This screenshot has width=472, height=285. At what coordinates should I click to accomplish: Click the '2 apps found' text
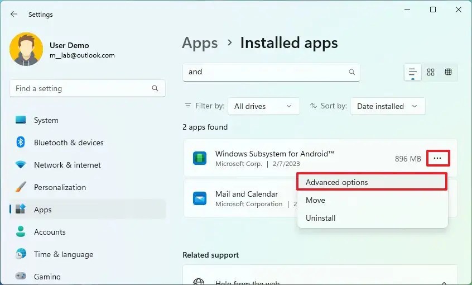pyautogui.click(x=205, y=127)
